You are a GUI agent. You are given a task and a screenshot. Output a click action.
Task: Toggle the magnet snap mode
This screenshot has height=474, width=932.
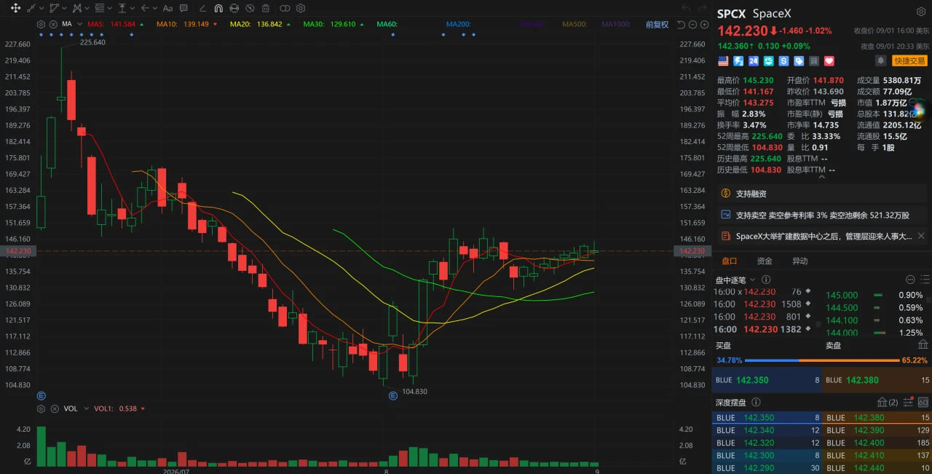[218, 8]
